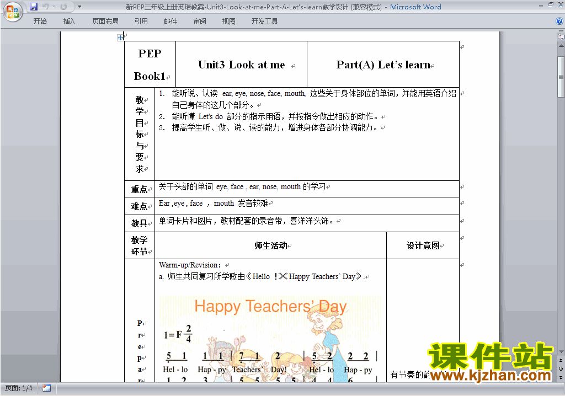The image size is (565, 396).
Task: Open the Select Browse Object circle
Action: 561,368
